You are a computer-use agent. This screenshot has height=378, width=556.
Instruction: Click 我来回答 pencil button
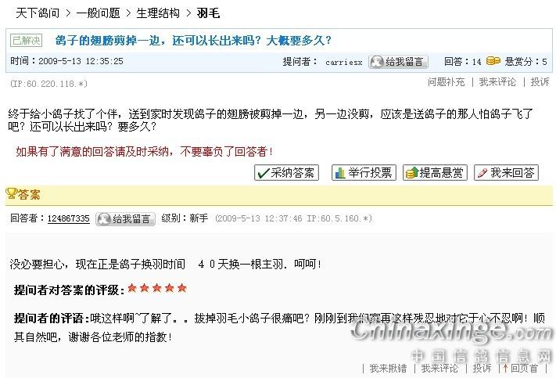[x=507, y=172]
